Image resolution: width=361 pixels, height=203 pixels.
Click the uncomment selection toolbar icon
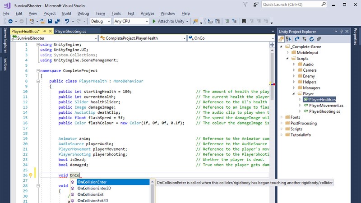click(234, 21)
